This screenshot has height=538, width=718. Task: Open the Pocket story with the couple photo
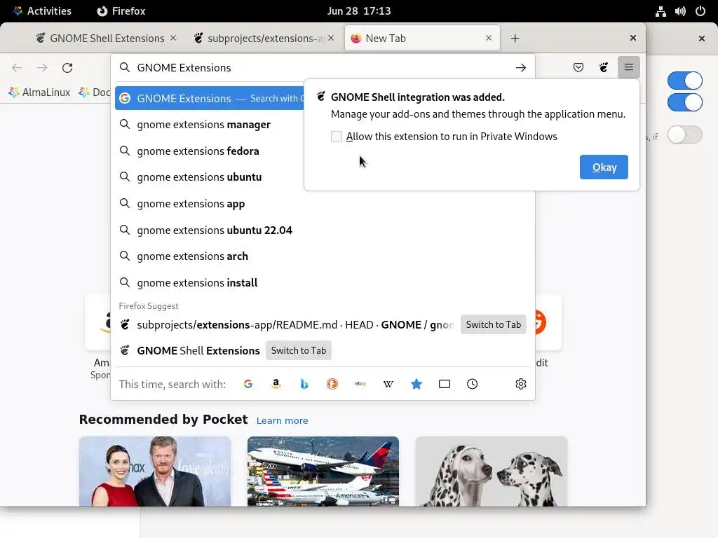tap(155, 471)
